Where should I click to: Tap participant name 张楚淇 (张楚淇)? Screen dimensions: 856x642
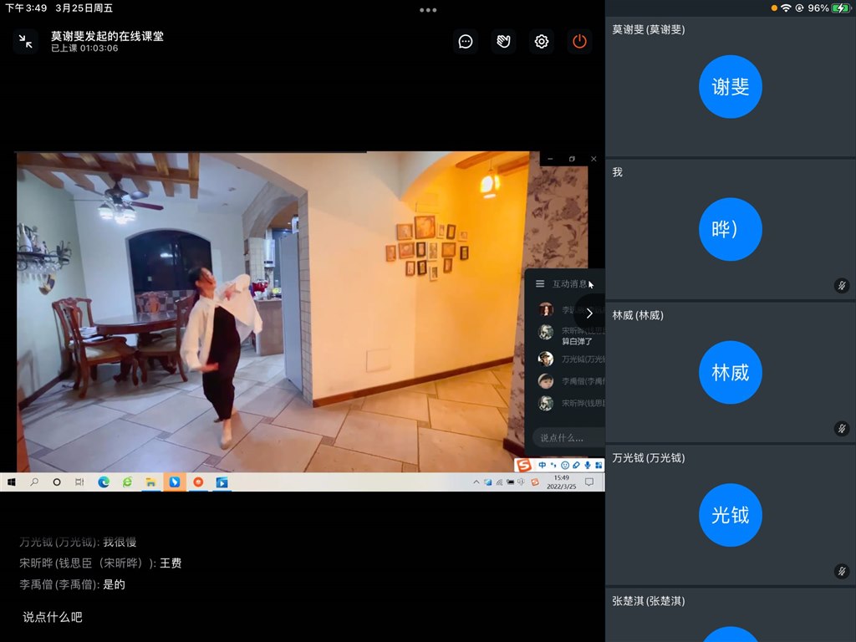648,601
